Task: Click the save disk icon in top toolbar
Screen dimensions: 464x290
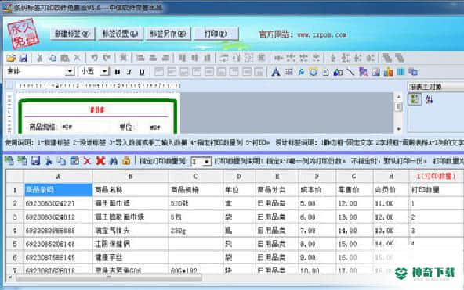Action: [23, 58]
